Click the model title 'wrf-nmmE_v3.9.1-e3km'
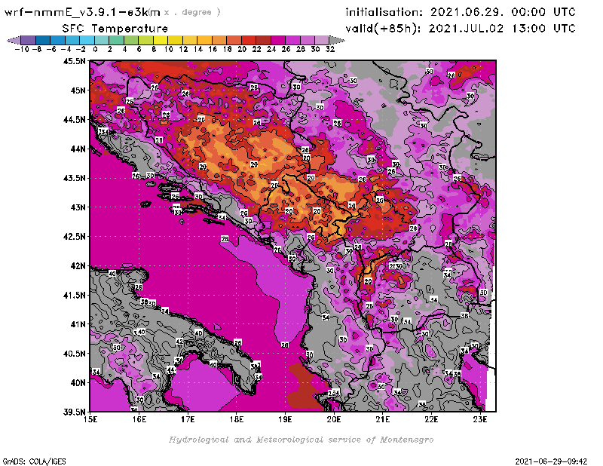Screen dimensions: 603x466 (82, 12)
